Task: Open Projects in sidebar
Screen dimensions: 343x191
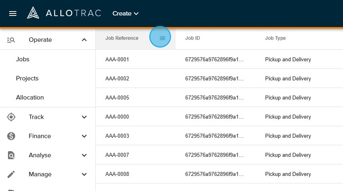Action: pos(27,78)
